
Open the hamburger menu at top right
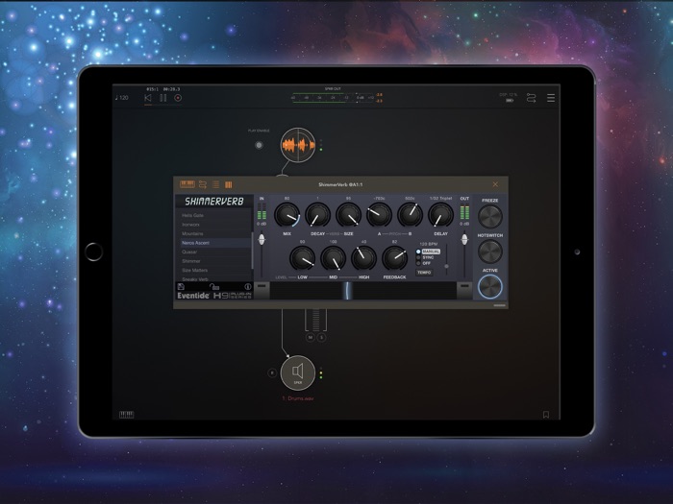551,98
